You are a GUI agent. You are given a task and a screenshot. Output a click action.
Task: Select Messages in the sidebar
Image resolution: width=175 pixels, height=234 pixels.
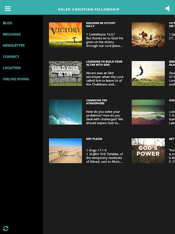point(12,34)
